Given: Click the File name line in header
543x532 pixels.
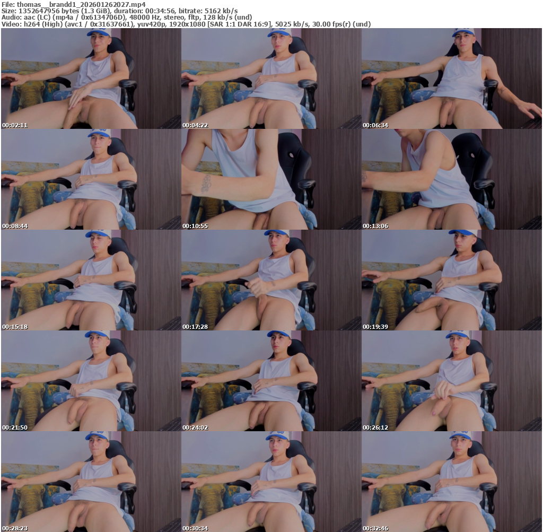Looking at the screenshot, I should click(74, 4).
